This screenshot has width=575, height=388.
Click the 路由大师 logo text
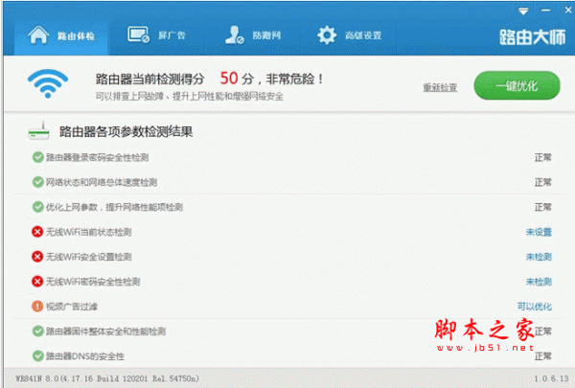pyautogui.click(x=533, y=37)
